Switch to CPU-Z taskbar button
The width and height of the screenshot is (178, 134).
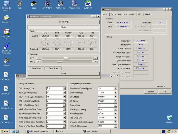[68, 131]
